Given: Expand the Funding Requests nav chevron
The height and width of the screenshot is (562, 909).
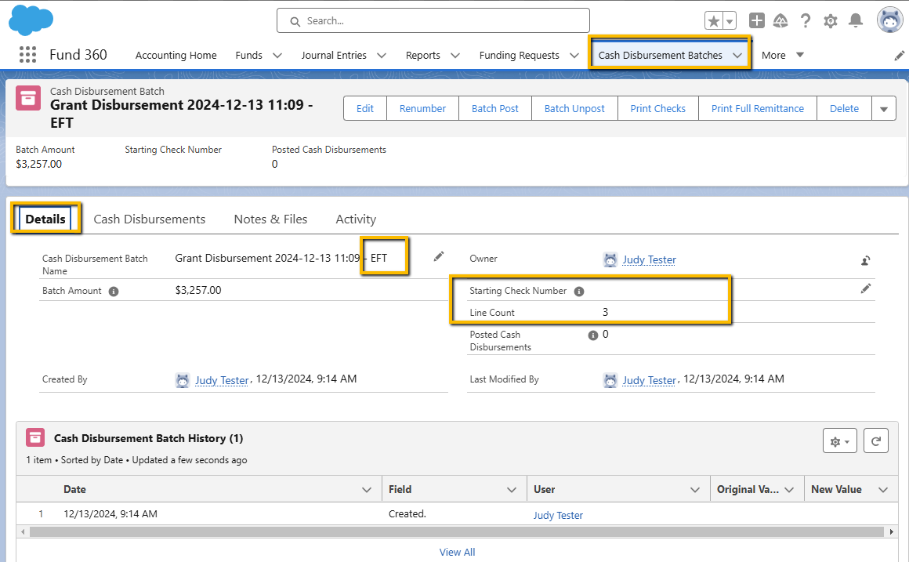Looking at the screenshot, I should pyautogui.click(x=574, y=56).
